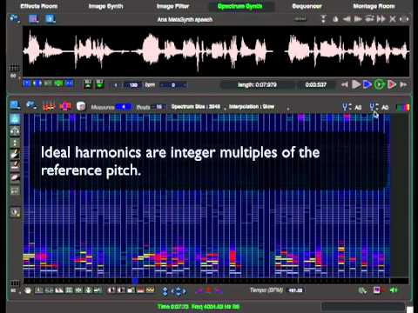Jump to the sample end with the skip button
The width and height of the screenshot is (418, 313).
click(403, 84)
